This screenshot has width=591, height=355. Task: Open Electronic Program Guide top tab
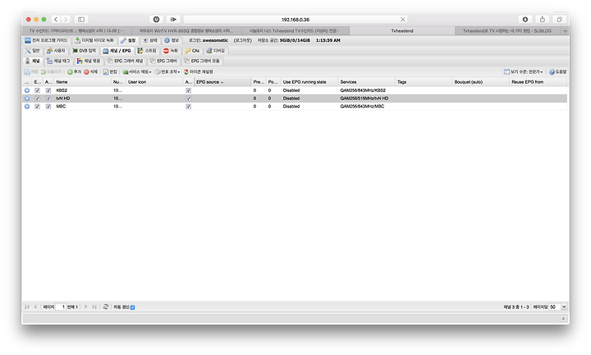click(46, 40)
